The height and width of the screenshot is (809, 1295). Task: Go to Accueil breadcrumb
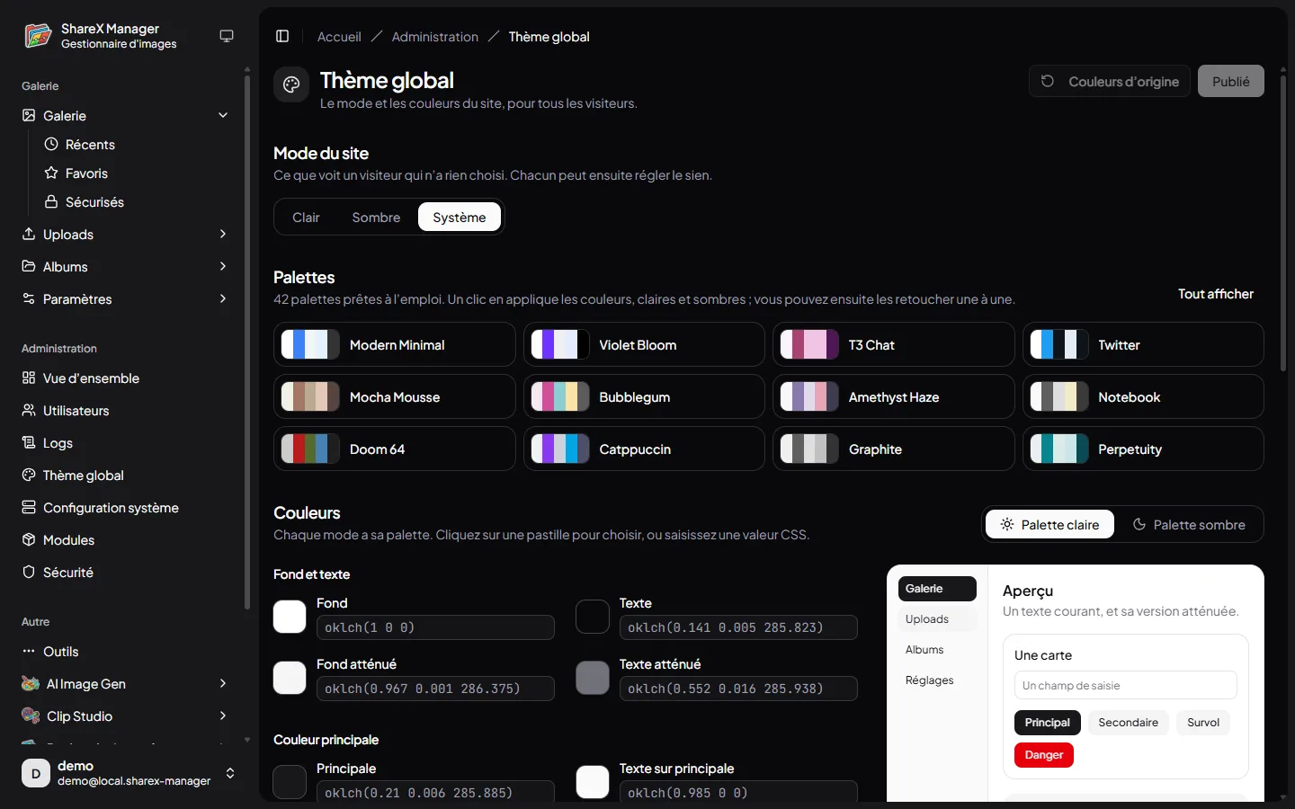point(339,37)
